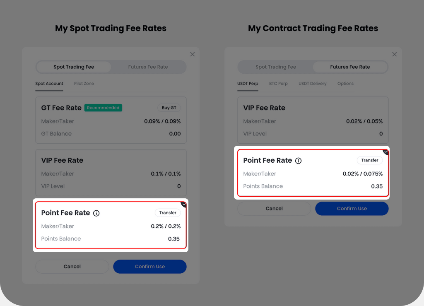Click the Buy GT button
The width and height of the screenshot is (424, 306).
point(169,108)
